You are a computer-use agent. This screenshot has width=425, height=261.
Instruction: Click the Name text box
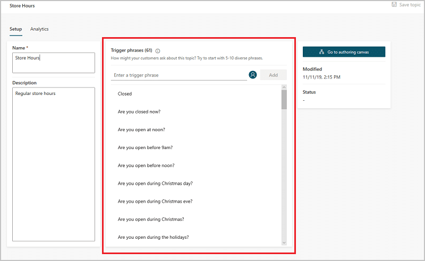[54, 63]
